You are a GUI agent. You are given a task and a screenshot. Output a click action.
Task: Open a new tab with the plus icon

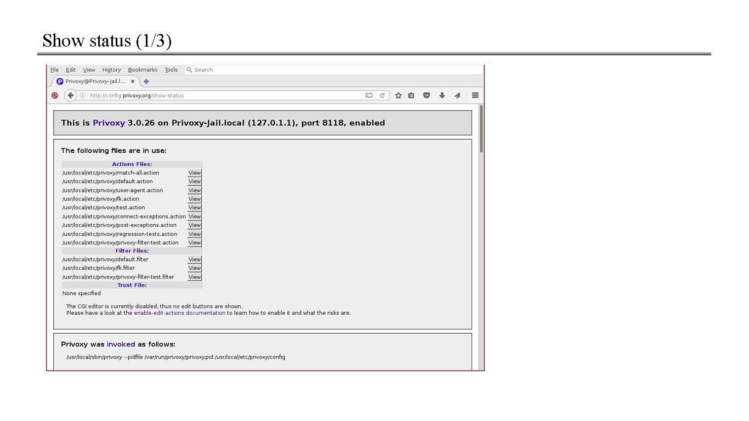(146, 82)
